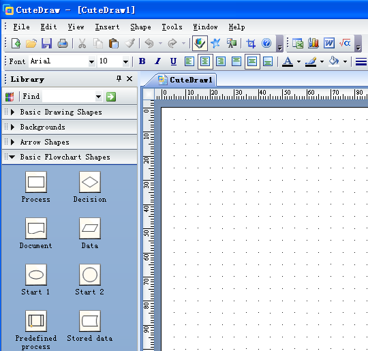Toggle the Library books toolbar icon
The width and height of the screenshot is (368, 351).
pyautogui.click(x=200, y=43)
